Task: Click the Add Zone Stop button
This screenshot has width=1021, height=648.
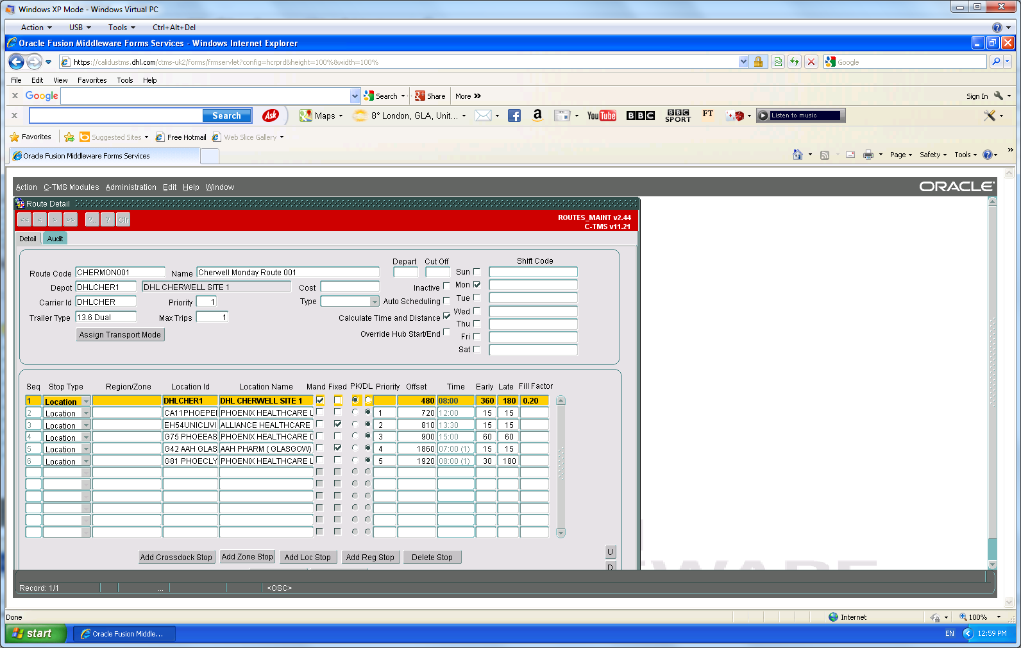Action: (x=248, y=557)
